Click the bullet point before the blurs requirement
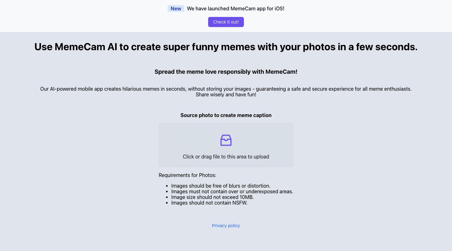This screenshot has height=251, width=452. coord(167,186)
